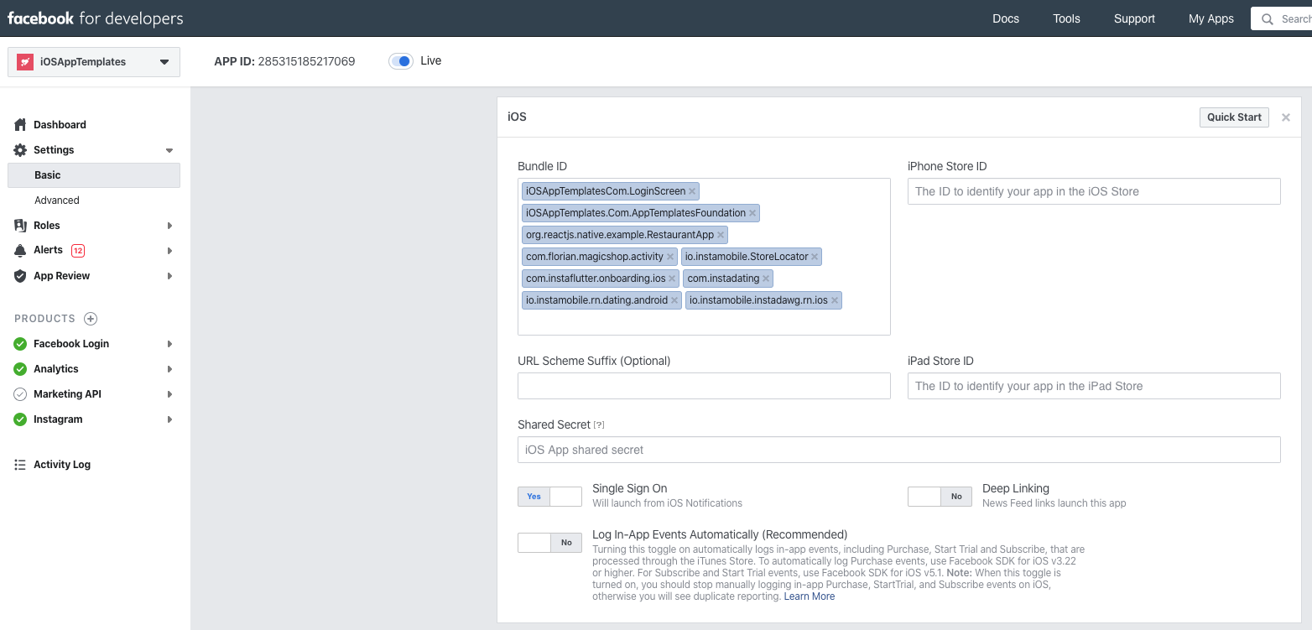Remove the io.instamobile.StoreLocator bundle ID tag

coord(815,257)
